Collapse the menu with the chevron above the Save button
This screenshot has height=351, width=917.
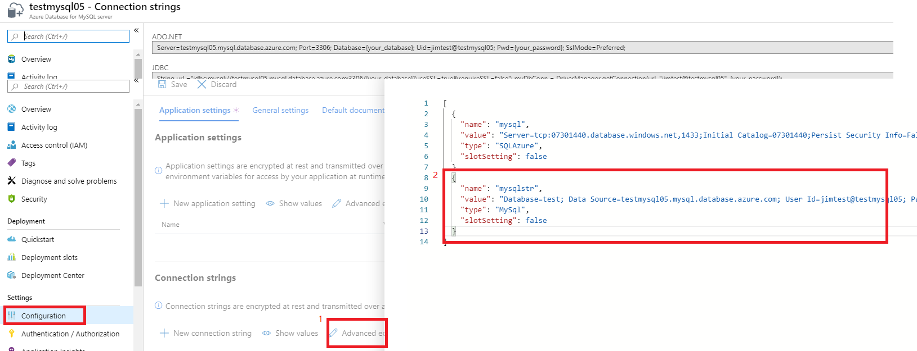(136, 80)
